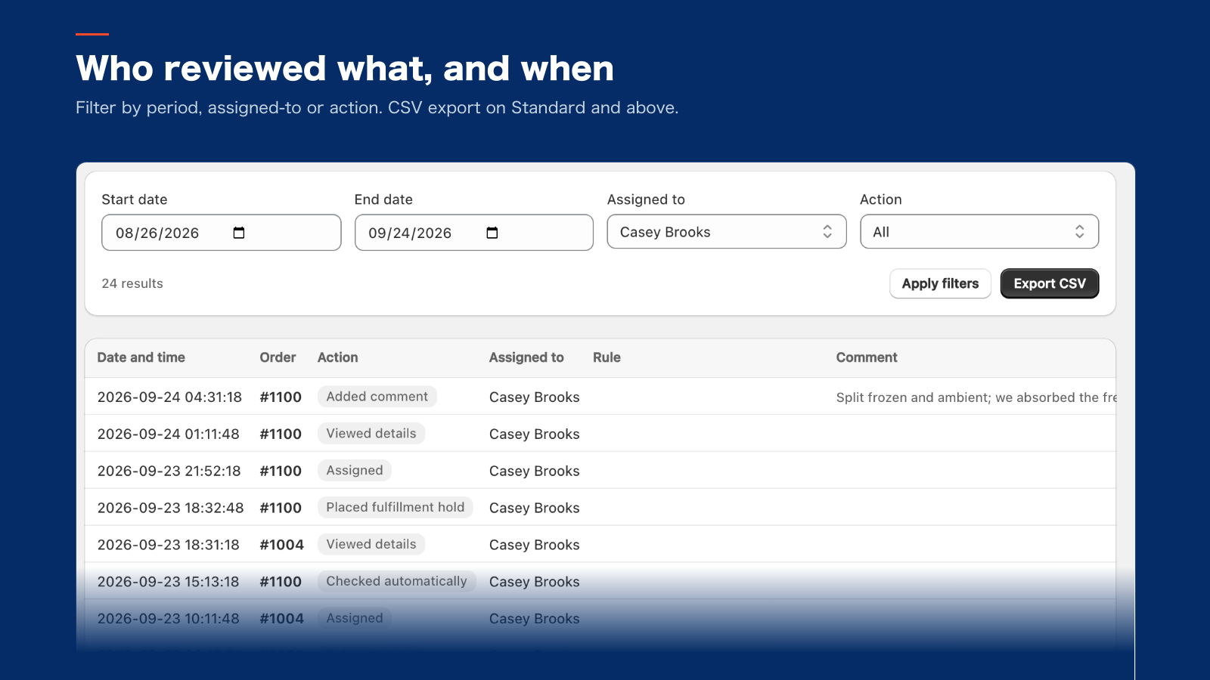The width and height of the screenshot is (1210, 680).
Task: Focus the Start date field 08/26/2026
Action: coord(221,233)
